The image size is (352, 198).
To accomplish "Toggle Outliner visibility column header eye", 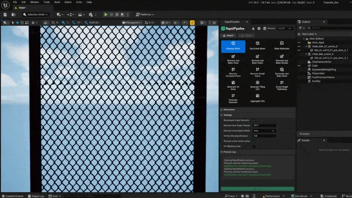I will (299, 34).
